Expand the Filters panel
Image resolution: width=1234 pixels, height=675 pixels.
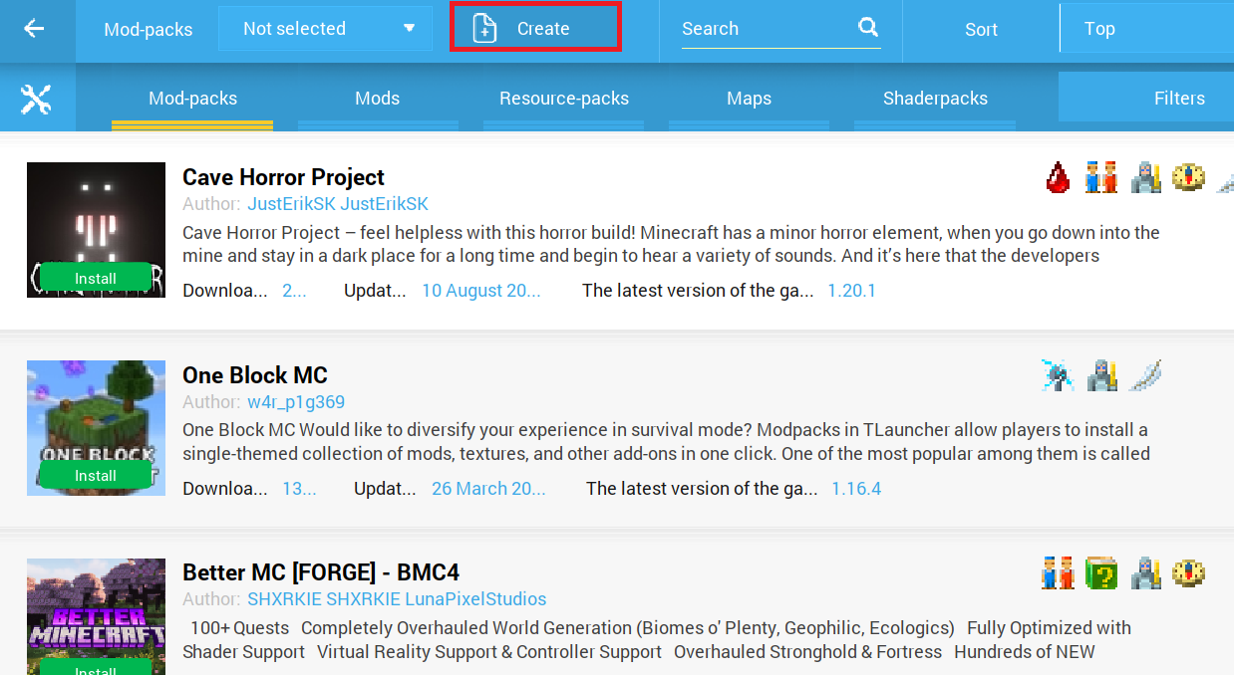pyautogui.click(x=1178, y=98)
